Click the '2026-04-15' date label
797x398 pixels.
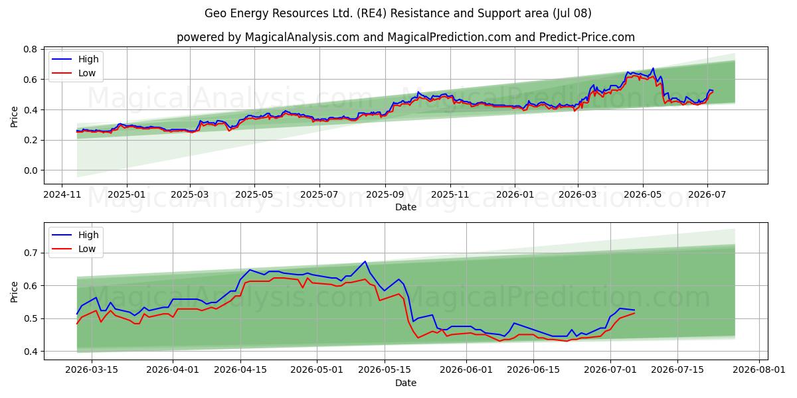240,370
